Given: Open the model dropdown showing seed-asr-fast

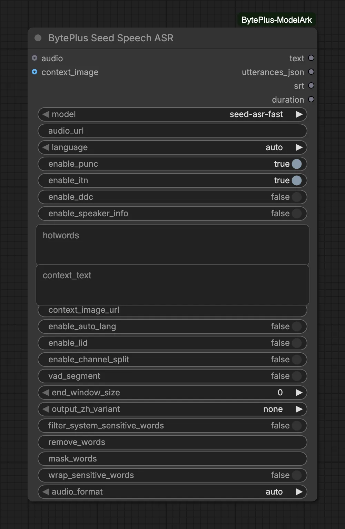Looking at the screenshot, I should point(172,114).
